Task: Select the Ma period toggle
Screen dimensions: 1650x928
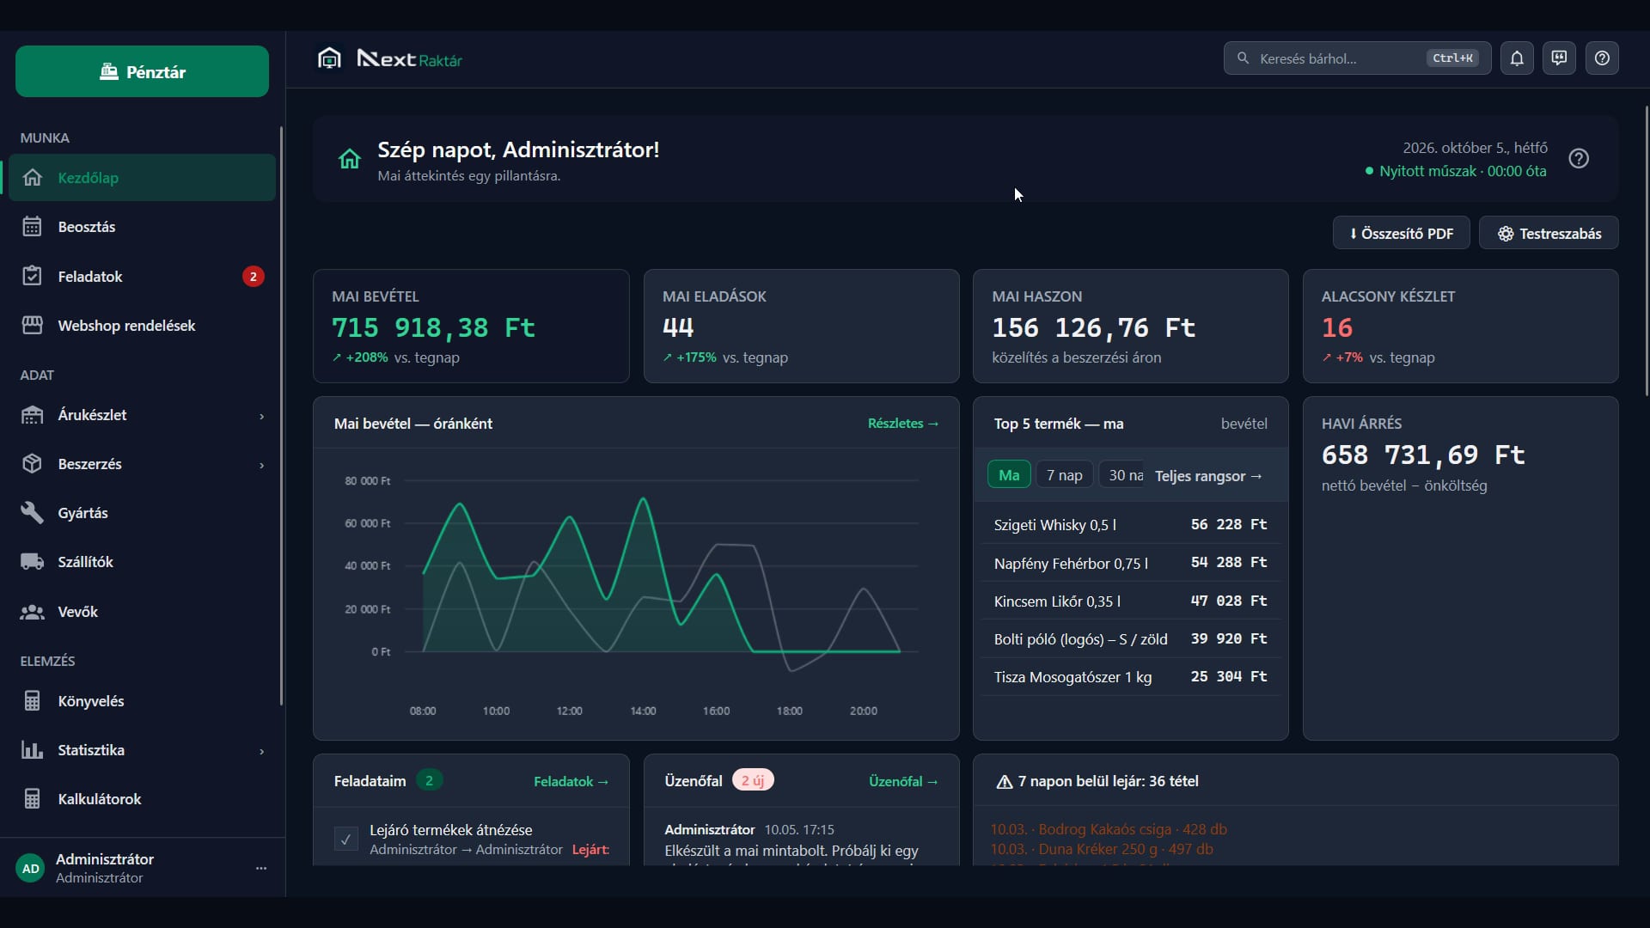Action: click(1009, 475)
